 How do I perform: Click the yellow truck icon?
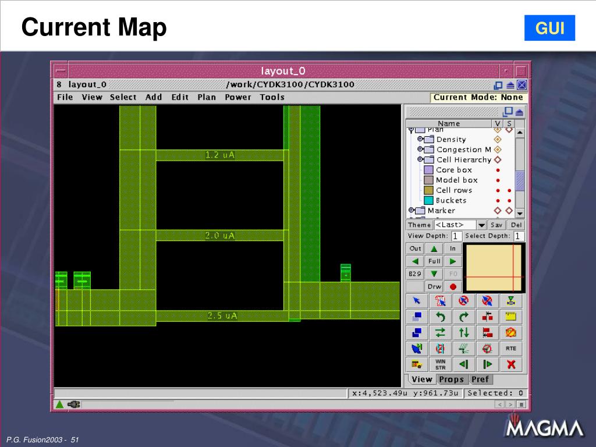[417, 364]
